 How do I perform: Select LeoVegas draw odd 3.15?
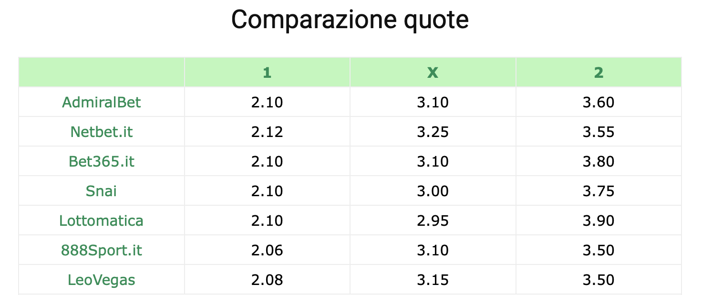click(x=433, y=280)
